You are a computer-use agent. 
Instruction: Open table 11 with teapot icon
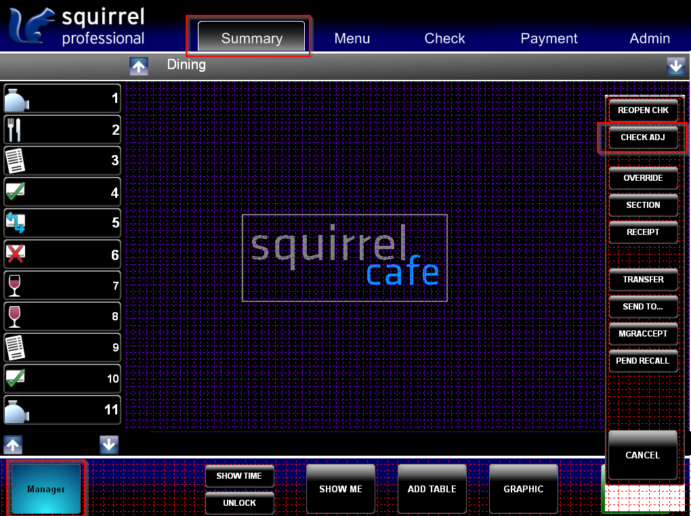point(62,410)
